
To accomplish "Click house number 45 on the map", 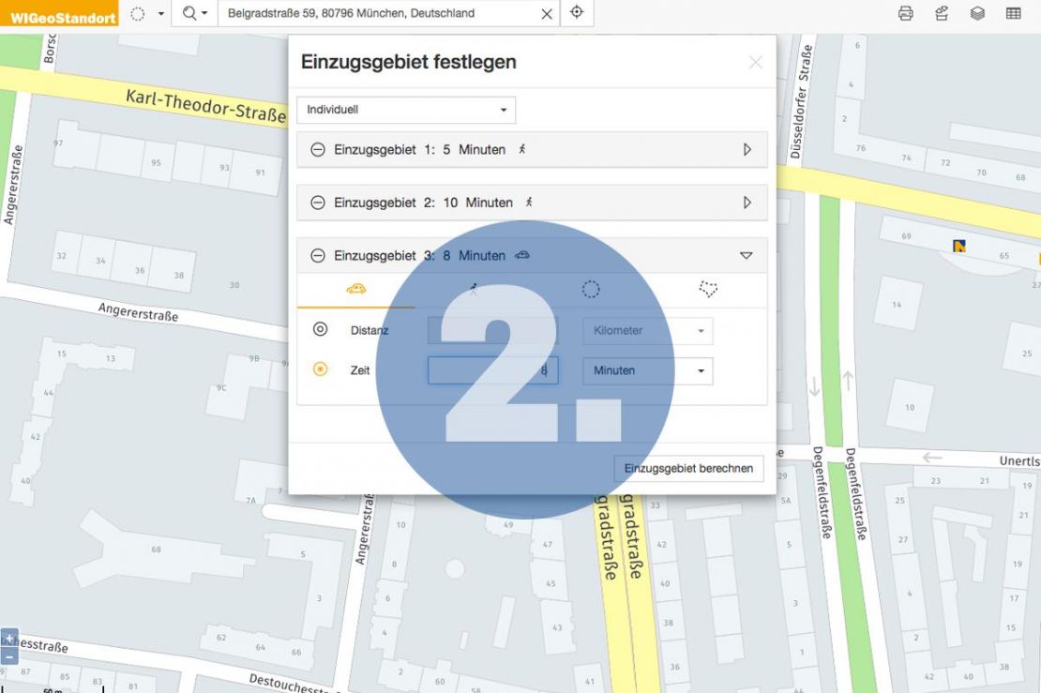I will [x=551, y=583].
